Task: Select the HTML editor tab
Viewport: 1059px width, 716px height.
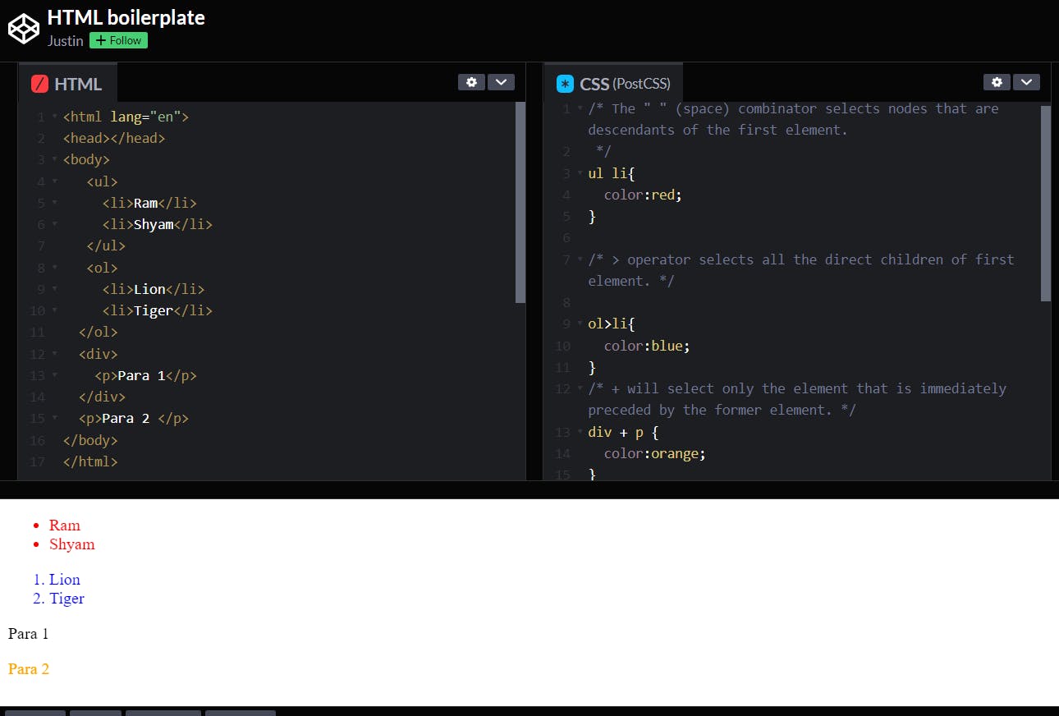Action: 68,83
